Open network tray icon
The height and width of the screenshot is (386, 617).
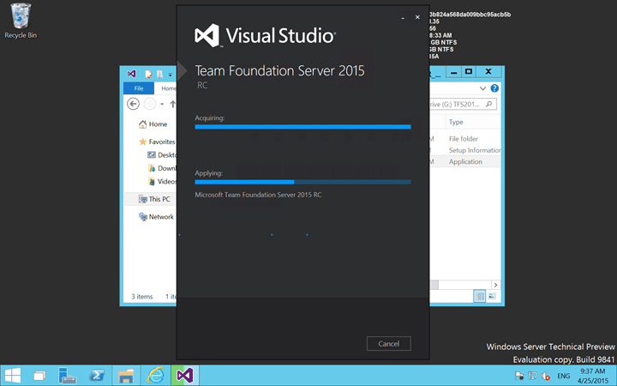click(532, 376)
